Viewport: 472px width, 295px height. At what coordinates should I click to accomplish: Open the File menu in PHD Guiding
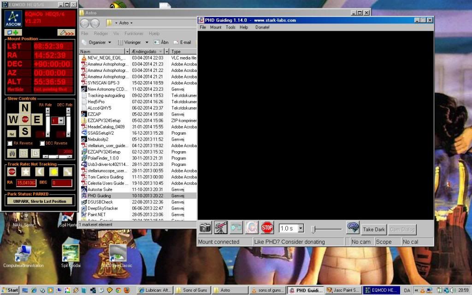[203, 27]
